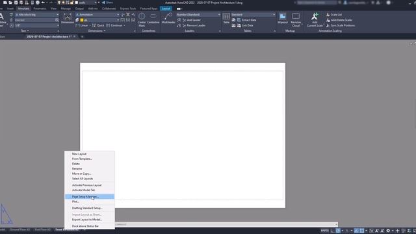Click the Dimension tool icon

click(68, 18)
